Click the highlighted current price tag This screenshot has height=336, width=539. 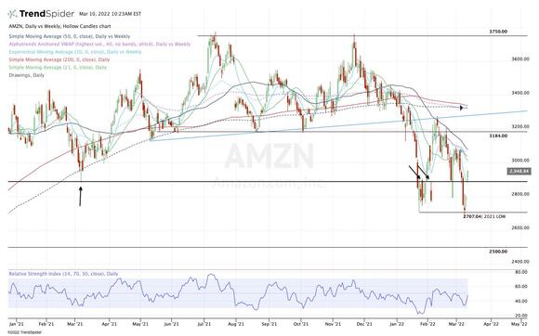(x=519, y=171)
